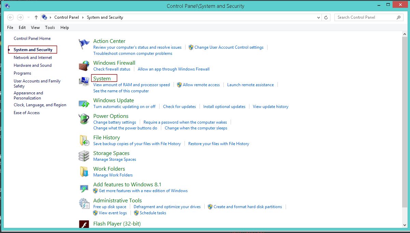The width and height of the screenshot is (410, 233).
Task: Click Restore your files with File History
Action: pos(219,144)
